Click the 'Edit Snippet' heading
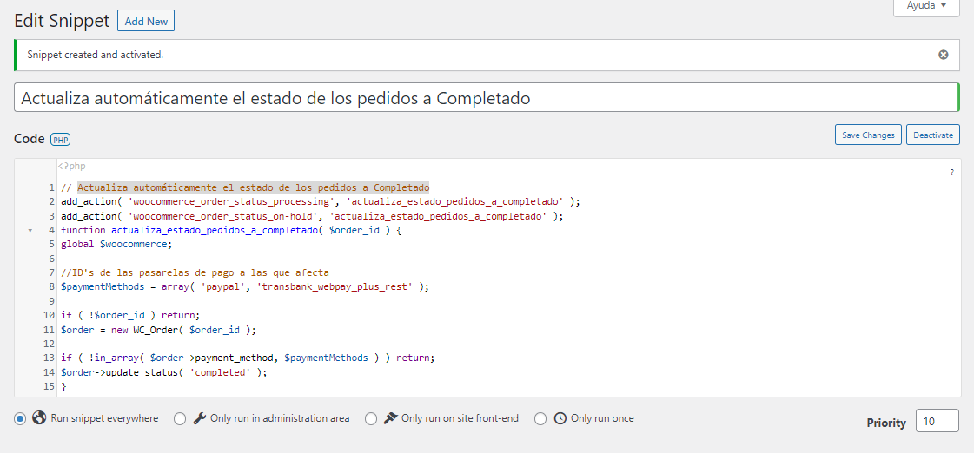Screen dimensions: 974x453 [x=62, y=21]
